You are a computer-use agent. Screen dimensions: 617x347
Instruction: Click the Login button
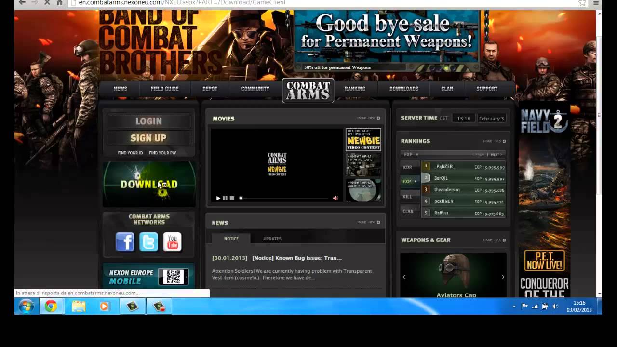click(148, 121)
